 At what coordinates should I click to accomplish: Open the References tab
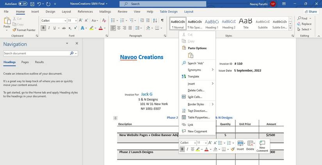tap(85, 12)
